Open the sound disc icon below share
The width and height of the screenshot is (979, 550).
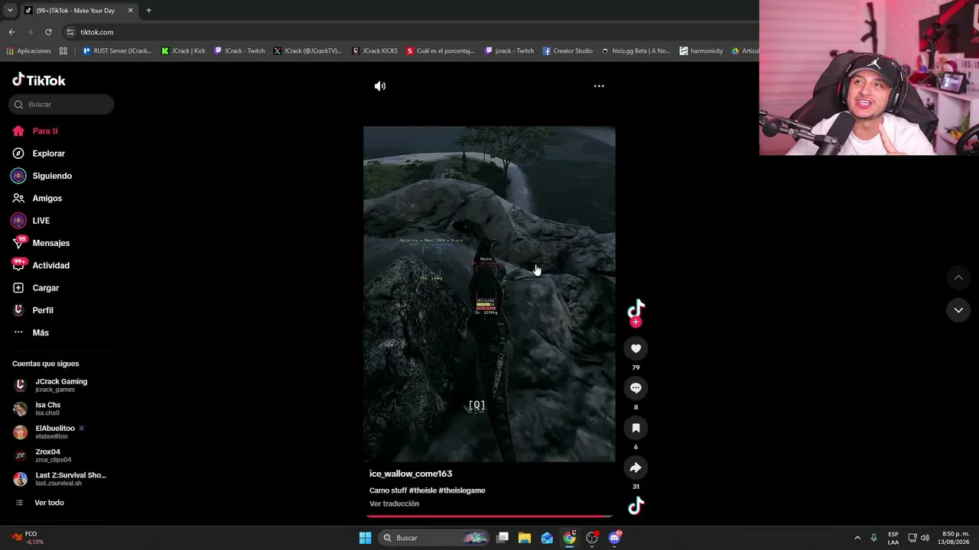pyautogui.click(x=636, y=506)
